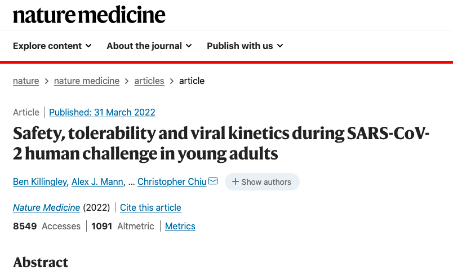This screenshot has width=453, height=275.
Task: Click the plus icon in Show authors
Action: (236, 181)
